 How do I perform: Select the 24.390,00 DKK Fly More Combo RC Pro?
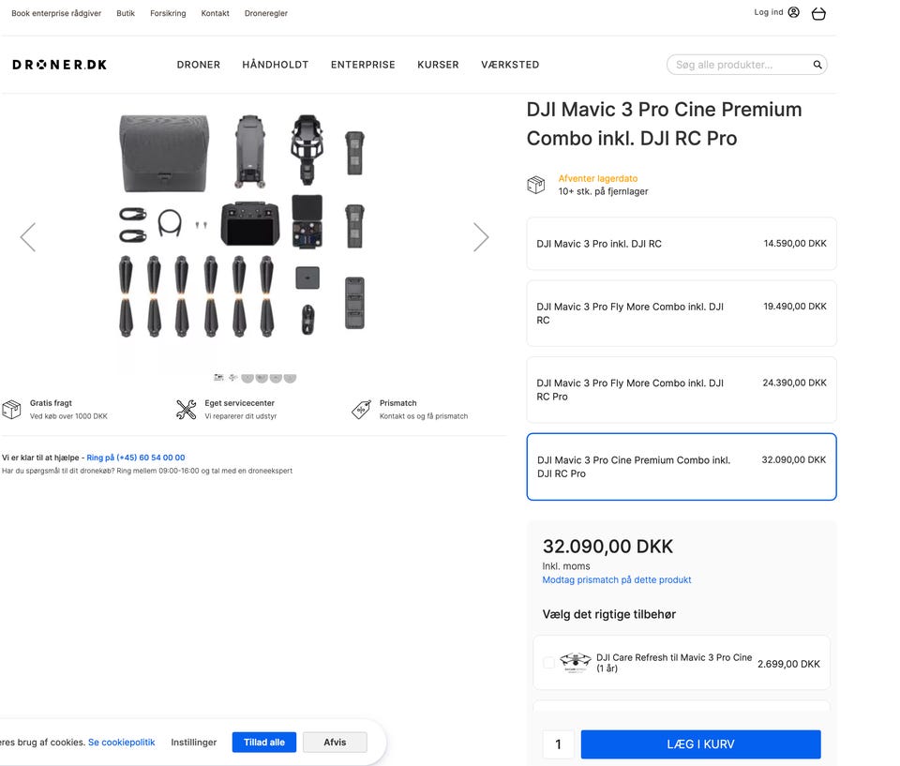click(x=681, y=390)
